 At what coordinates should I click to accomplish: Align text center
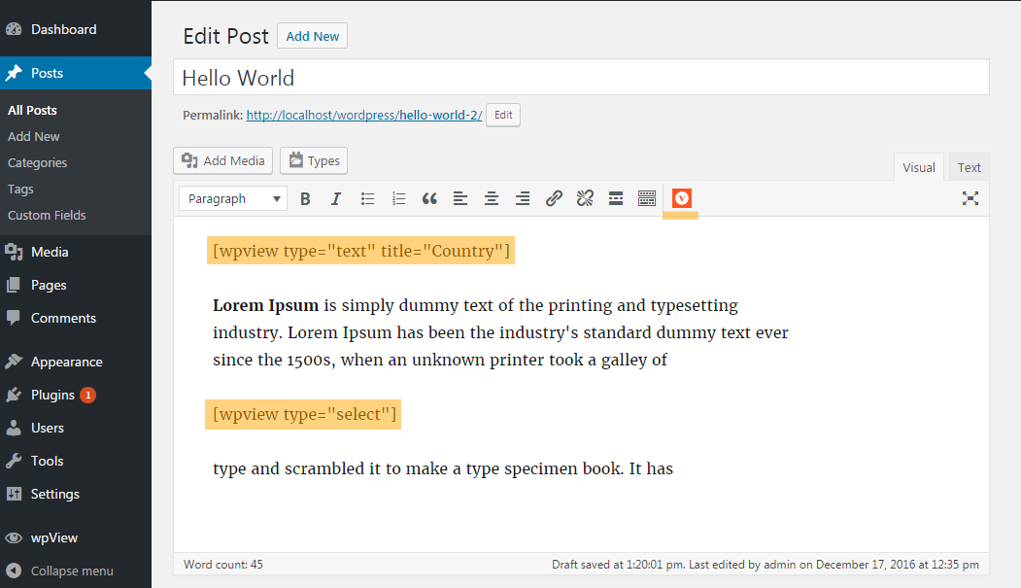pos(492,198)
